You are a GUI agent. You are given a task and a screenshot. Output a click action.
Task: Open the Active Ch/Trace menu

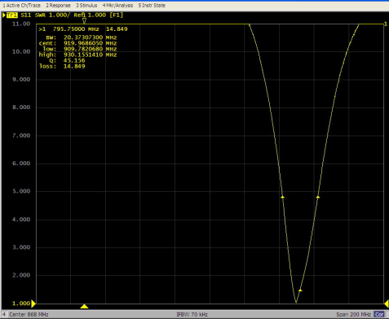point(21,6)
